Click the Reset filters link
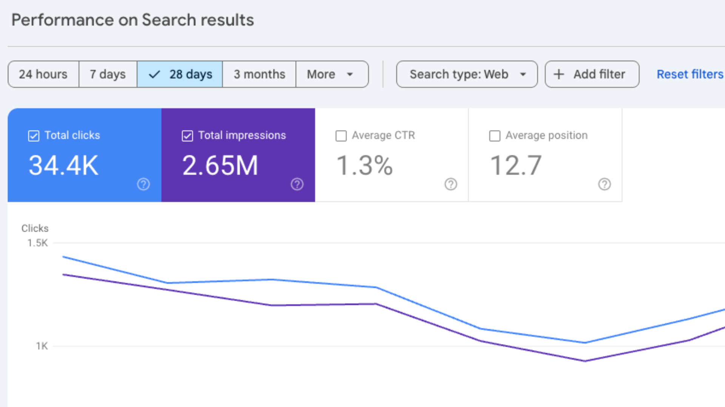The height and width of the screenshot is (407, 725). pyautogui.click(x=690, y=74)
